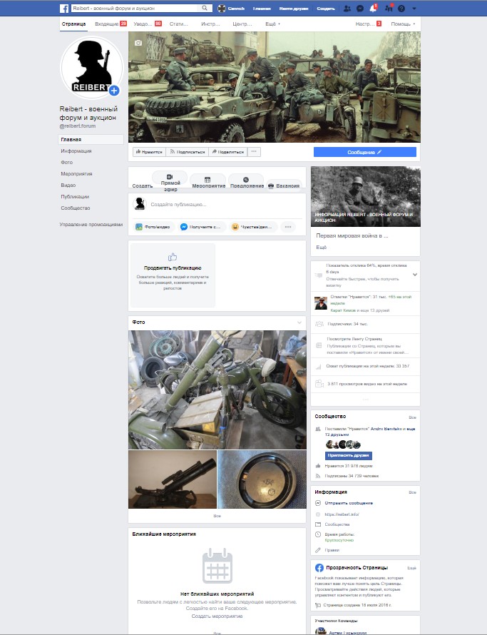Open the round cap photo thumbnail

tap(262, 479)
